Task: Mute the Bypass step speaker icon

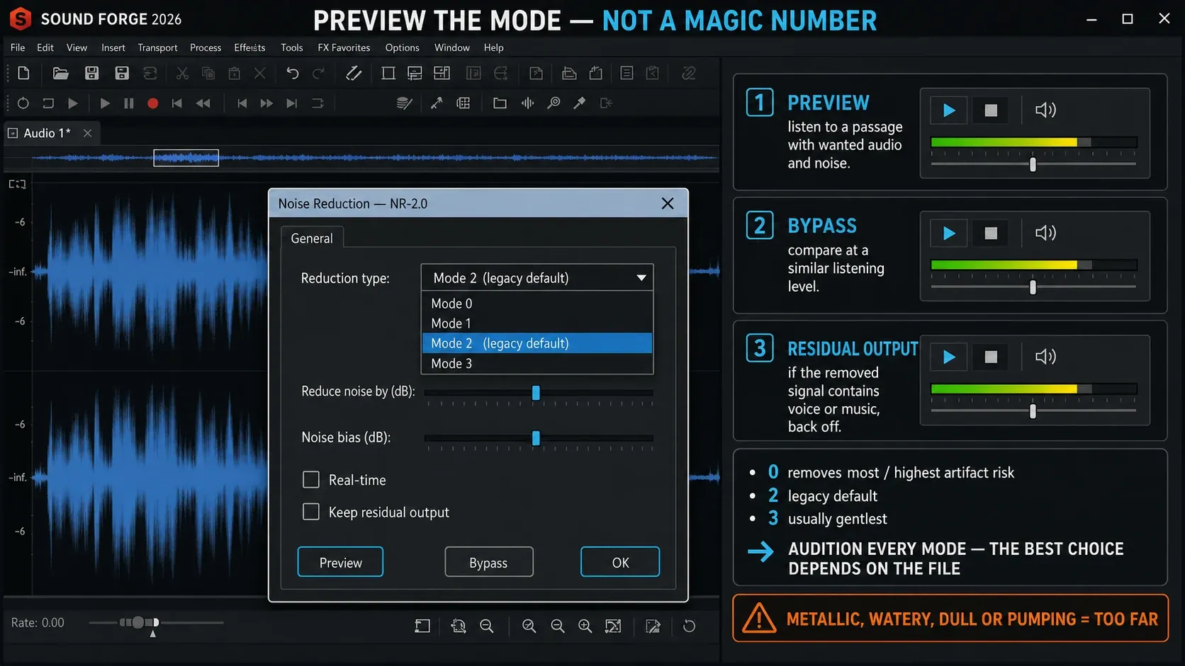Action: coord(1045,233)
